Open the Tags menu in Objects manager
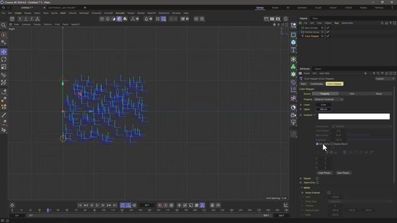397x223 pixels. [336, 23]
